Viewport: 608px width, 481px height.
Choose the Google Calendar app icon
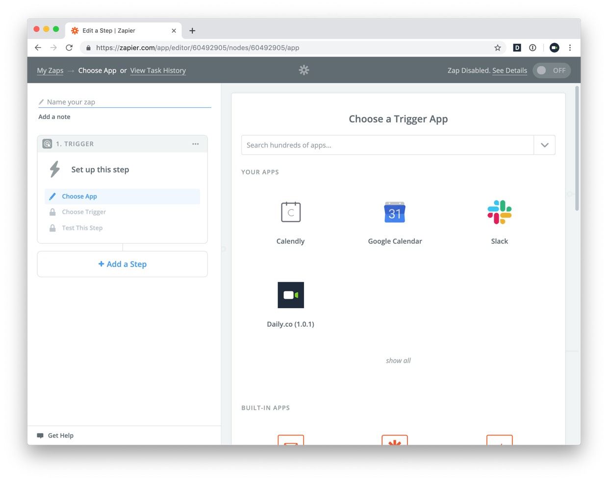tap(395, 212)
